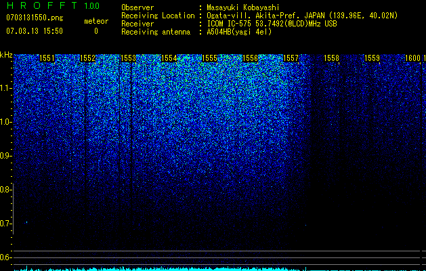Click the date stamp 07.03.13 15:50

tap(35, 31)
